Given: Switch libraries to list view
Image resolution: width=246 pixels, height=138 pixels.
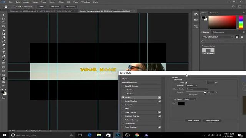Looking at the screenshot, I should [242, 37].
